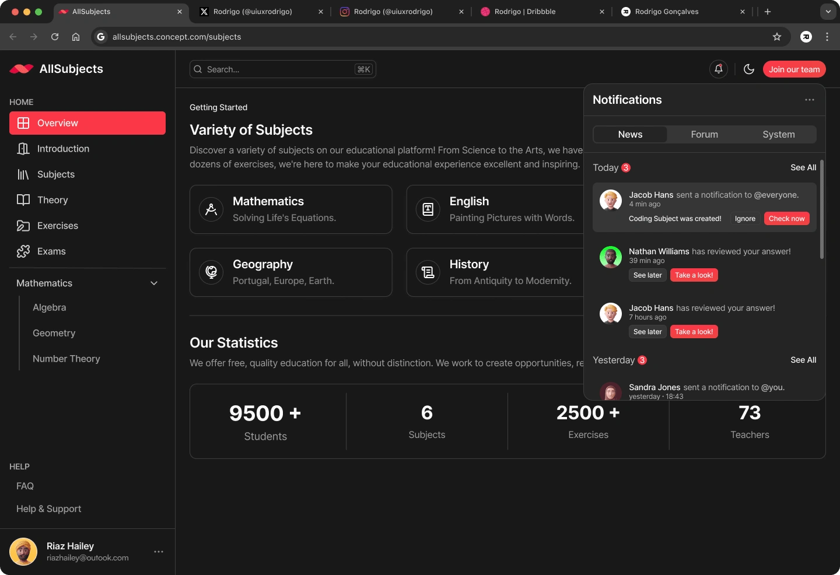Screen dimensions: 840x575
Task: Focus the Search input field
Action: tap(283, 69)
